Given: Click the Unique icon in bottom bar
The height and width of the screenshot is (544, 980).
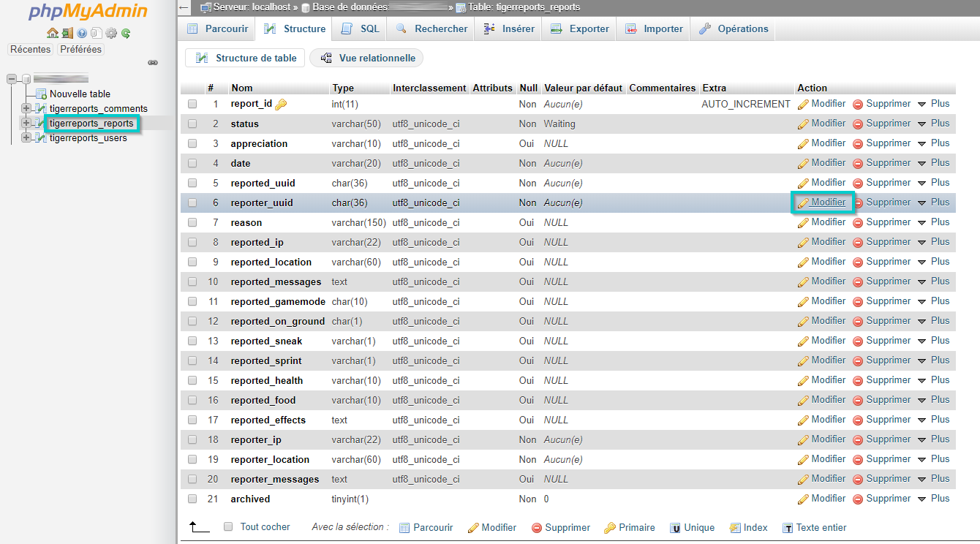Looking at the screenshot, I should pos(676,528).
